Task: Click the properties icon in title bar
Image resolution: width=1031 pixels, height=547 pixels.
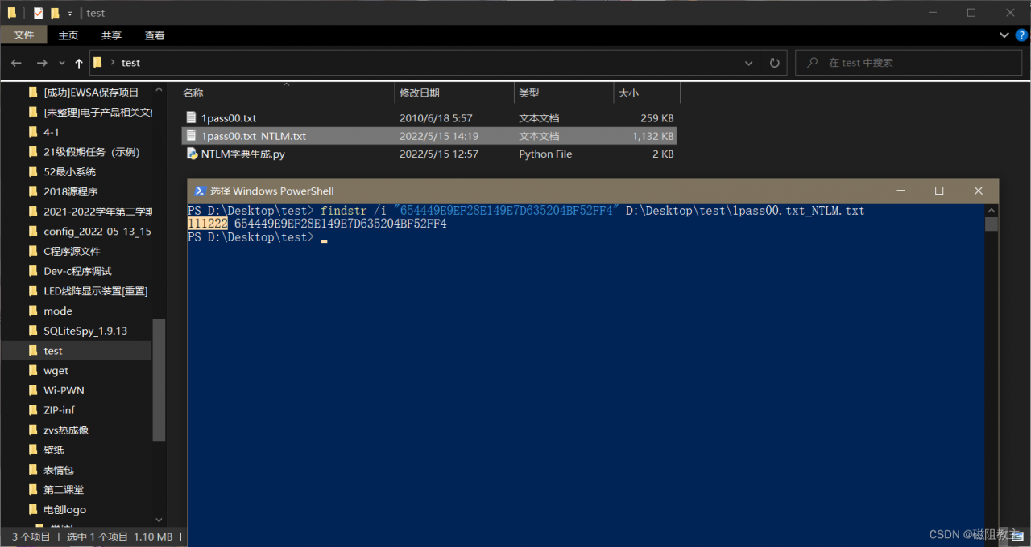Action: click(39, 13)
